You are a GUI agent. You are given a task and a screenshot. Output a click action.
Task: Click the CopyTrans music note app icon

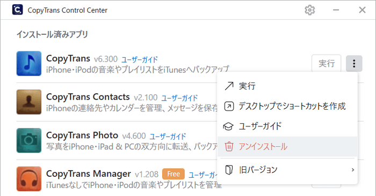29,64
